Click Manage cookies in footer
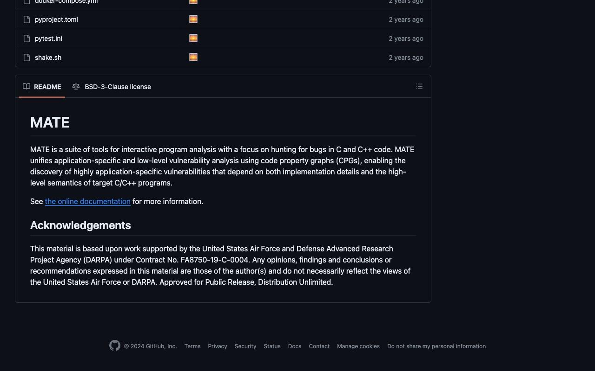This screenshot has height=371, width=595. coord(358,346)
